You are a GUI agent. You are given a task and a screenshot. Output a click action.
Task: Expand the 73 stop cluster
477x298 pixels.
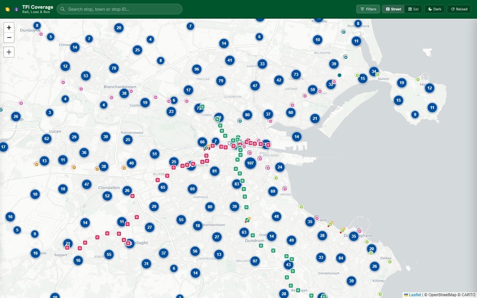coord(296,74)
